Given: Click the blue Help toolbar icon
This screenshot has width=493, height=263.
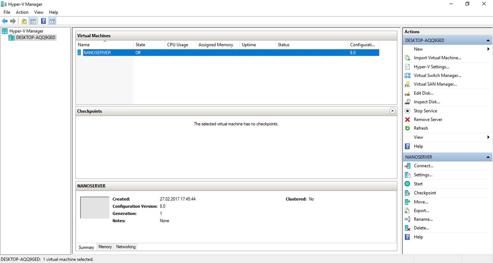Looking at the screenshot, I should pos(43,21).
